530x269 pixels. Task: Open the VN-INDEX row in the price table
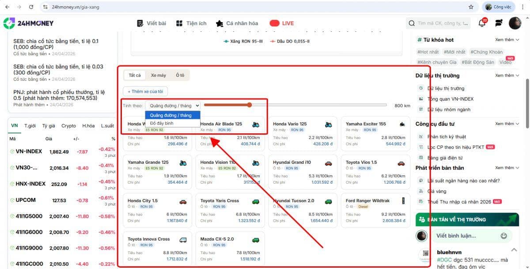(62, 152)
